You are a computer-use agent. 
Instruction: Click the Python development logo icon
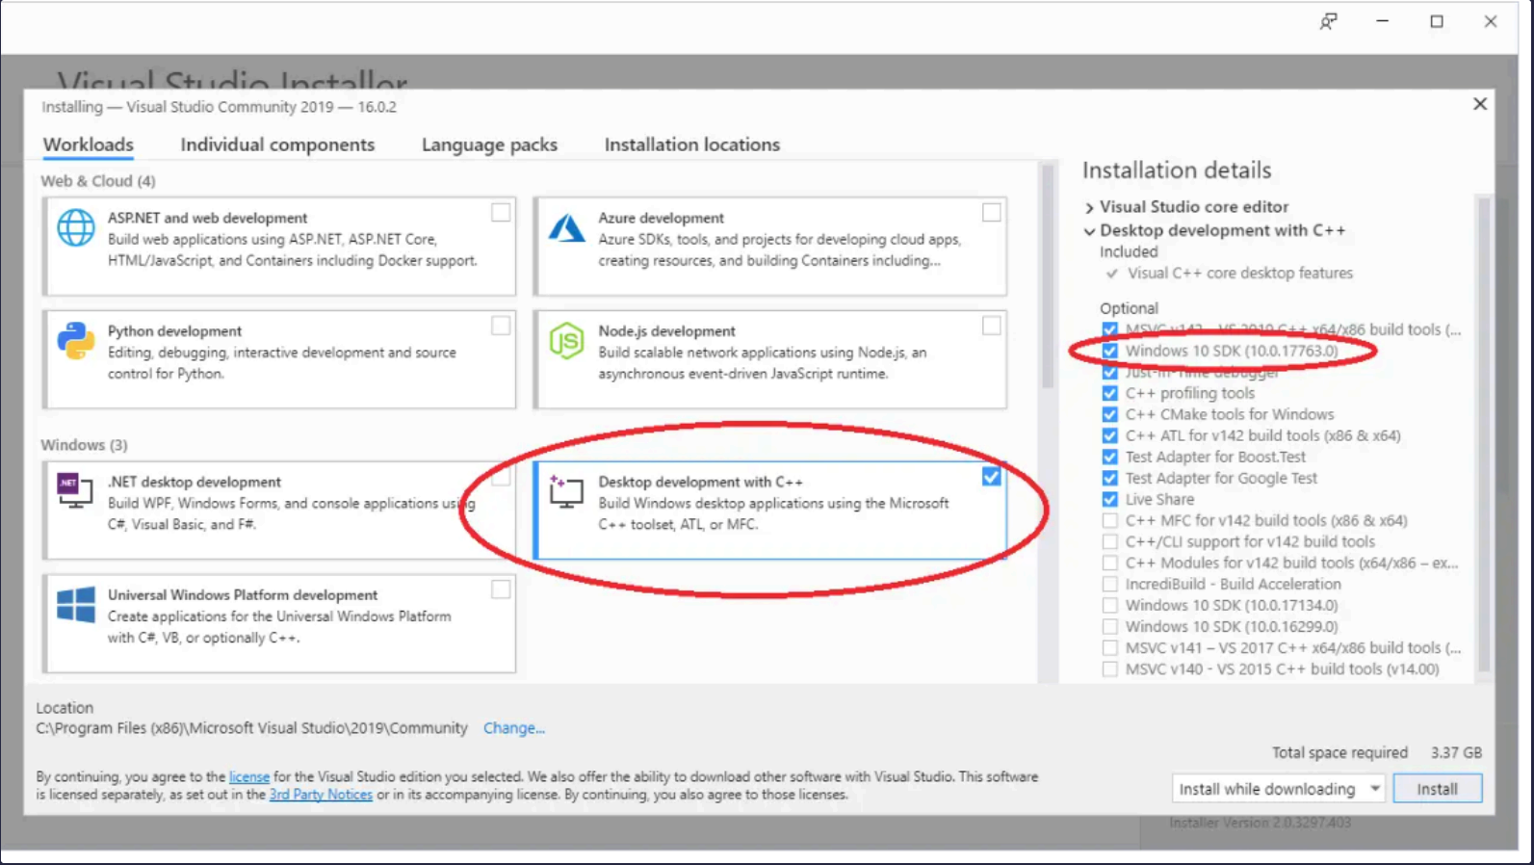pyautogui.click(x=75, y=341)
